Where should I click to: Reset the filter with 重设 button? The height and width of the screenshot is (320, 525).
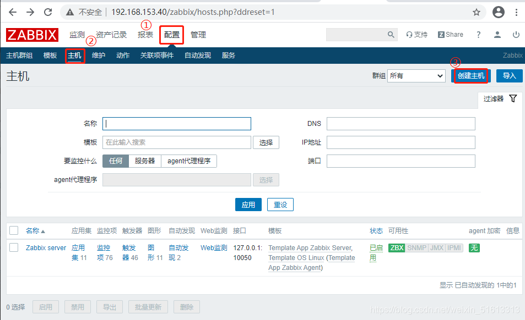click(280, 205)
